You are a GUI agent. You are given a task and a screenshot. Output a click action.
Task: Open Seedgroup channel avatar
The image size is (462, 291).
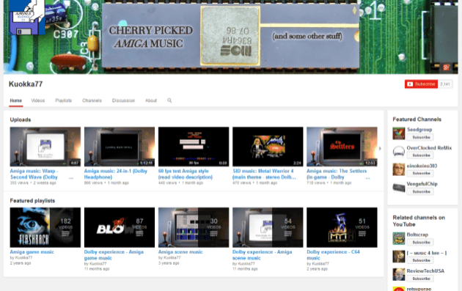399,133
